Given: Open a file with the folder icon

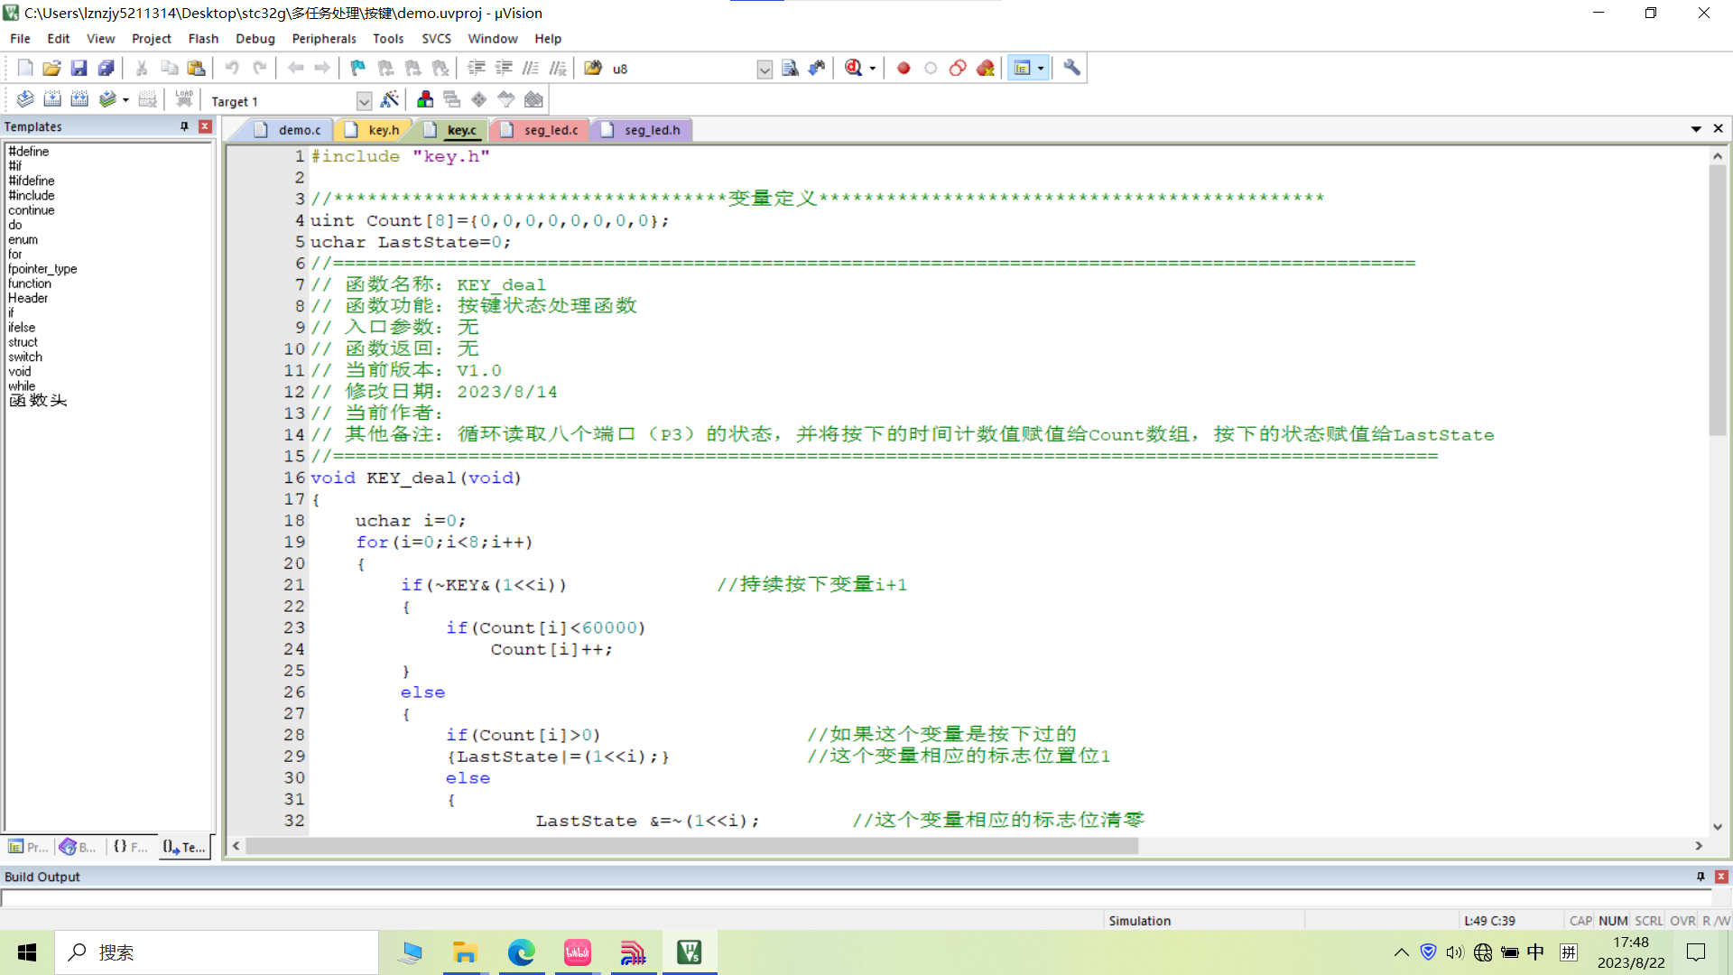Looking at the screenshot, I should [x=52, y=68].
